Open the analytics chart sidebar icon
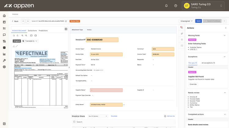The height and width of the screenshot is (128, 229). (4, 54)
